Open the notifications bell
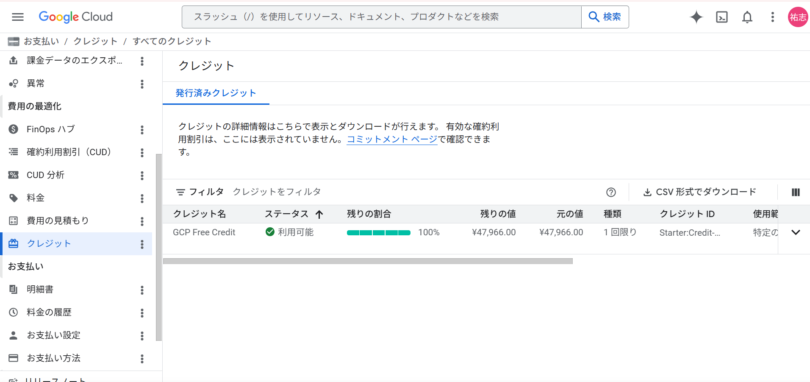 point(747,17)
